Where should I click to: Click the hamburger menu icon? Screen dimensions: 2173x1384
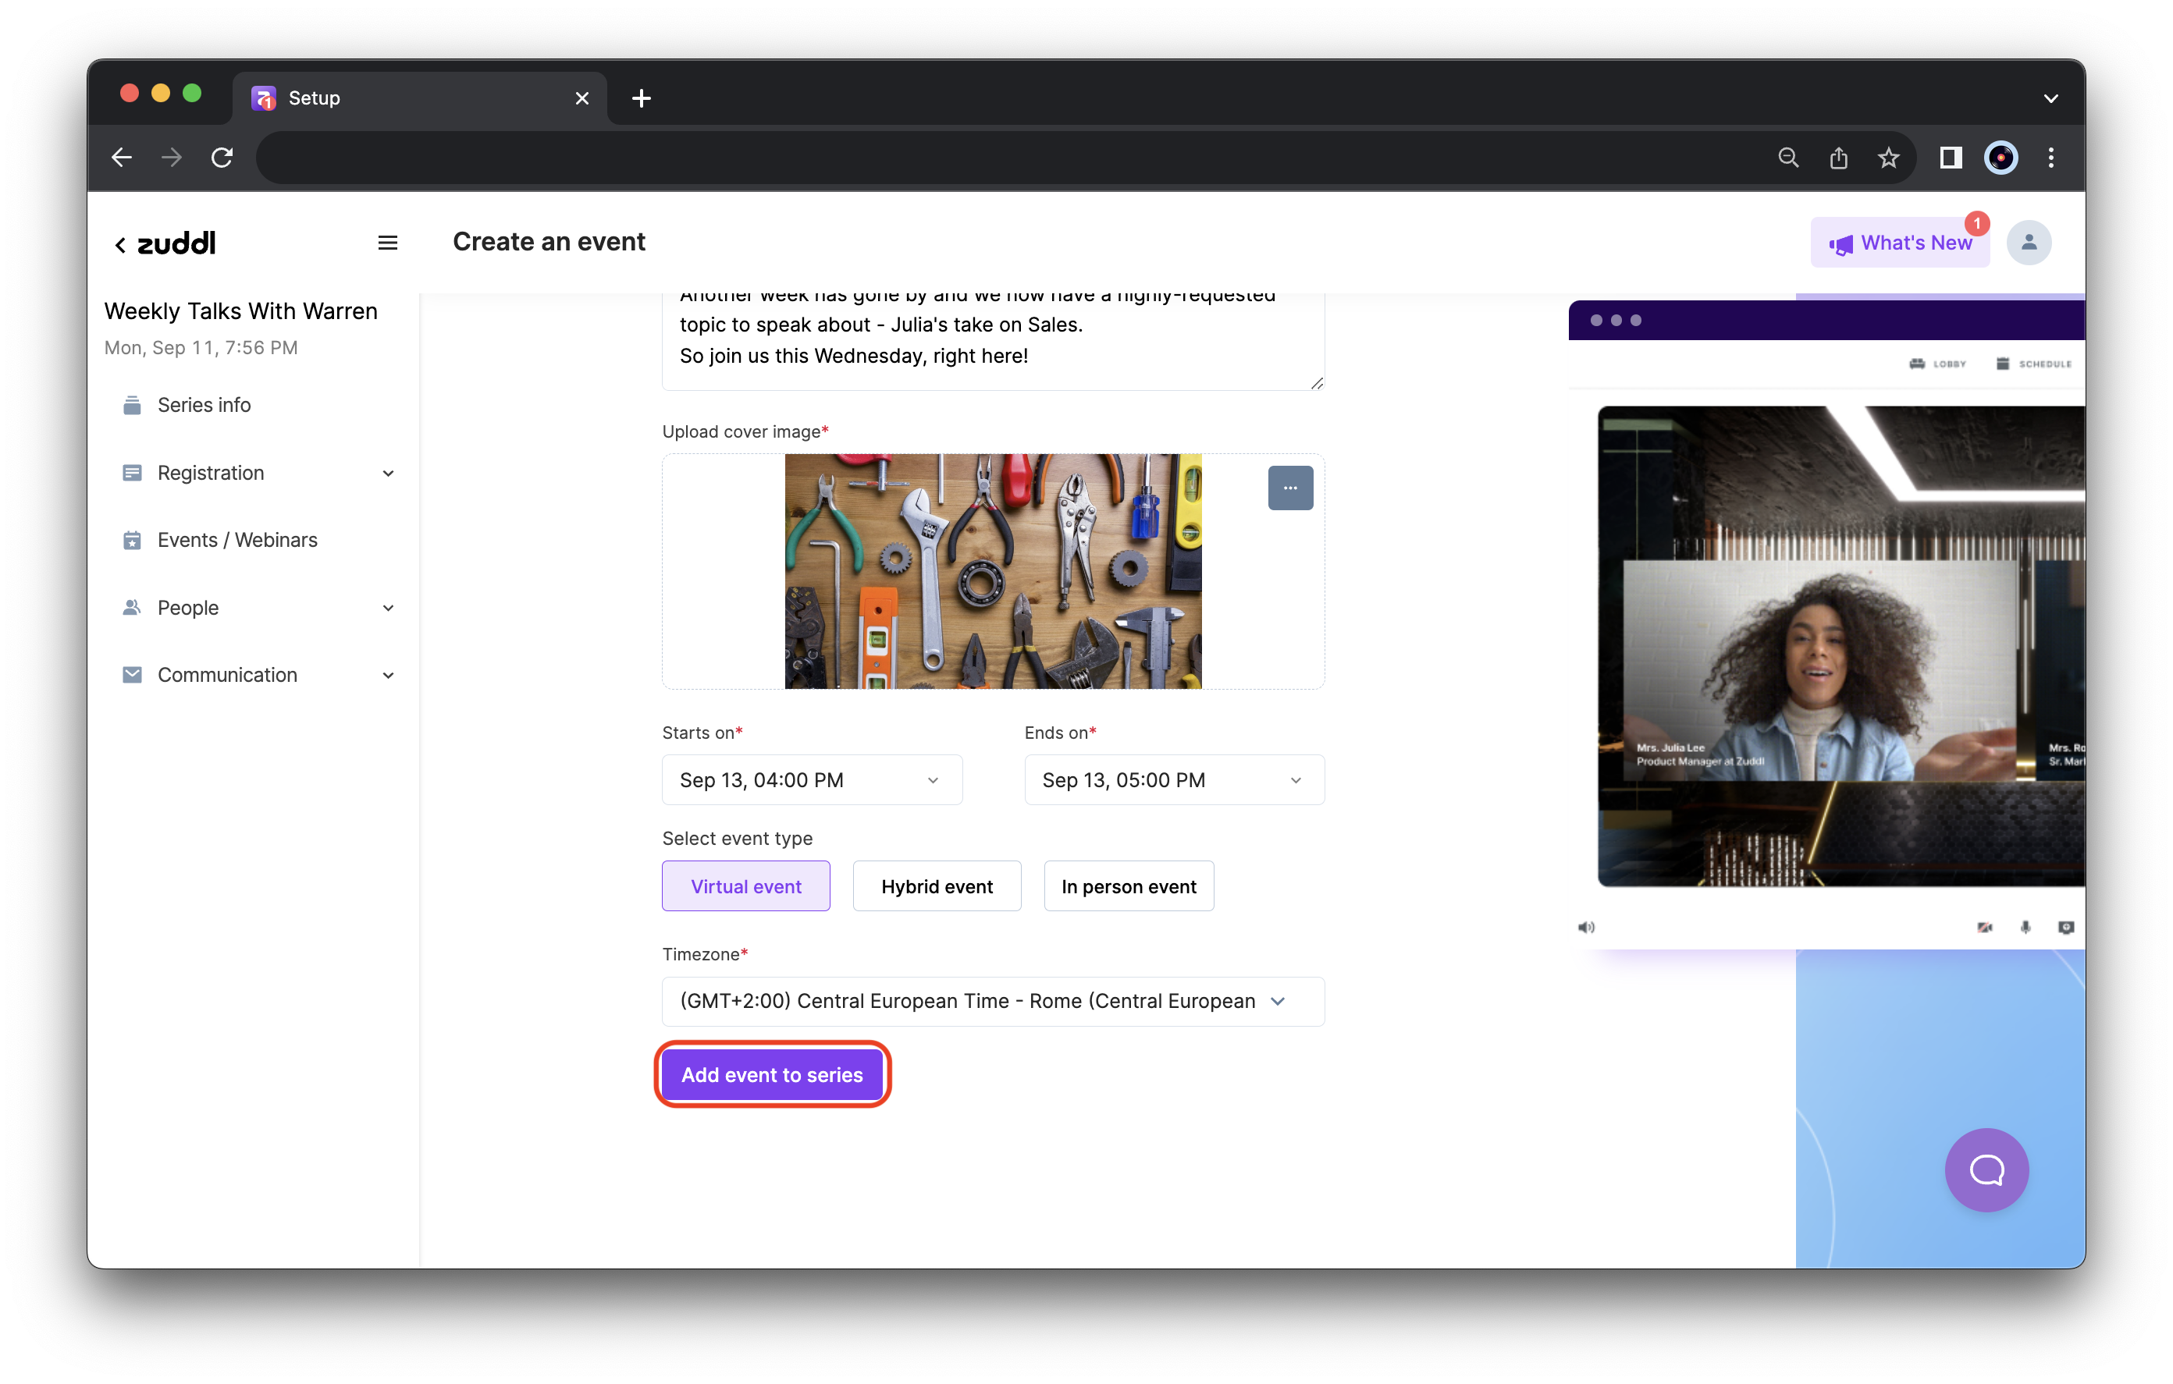click(x=387, y=243)
